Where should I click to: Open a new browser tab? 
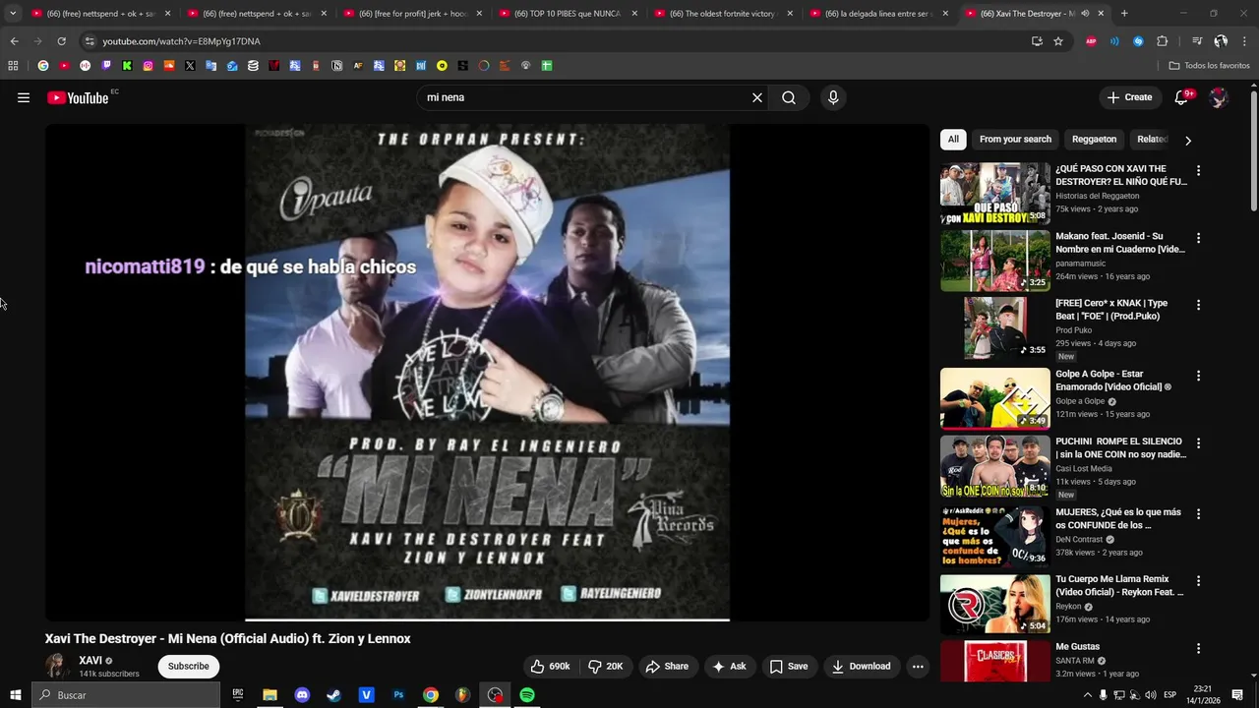(x=1124, y=14)
